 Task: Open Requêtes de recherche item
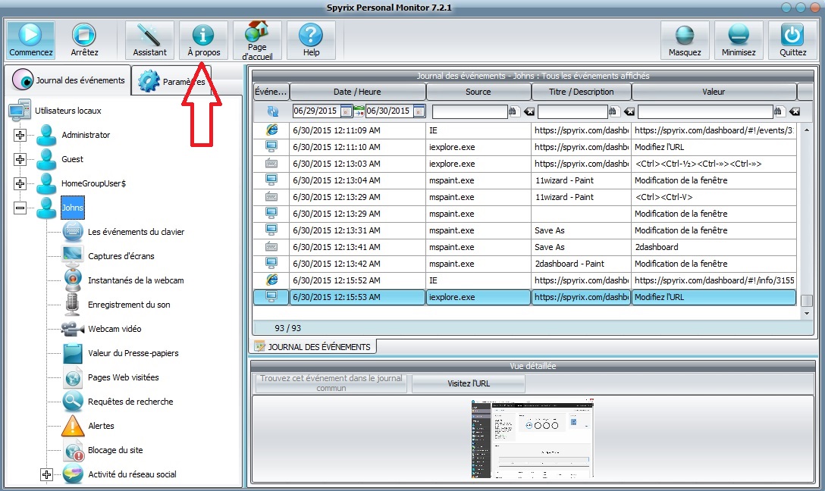click(130, 401)
